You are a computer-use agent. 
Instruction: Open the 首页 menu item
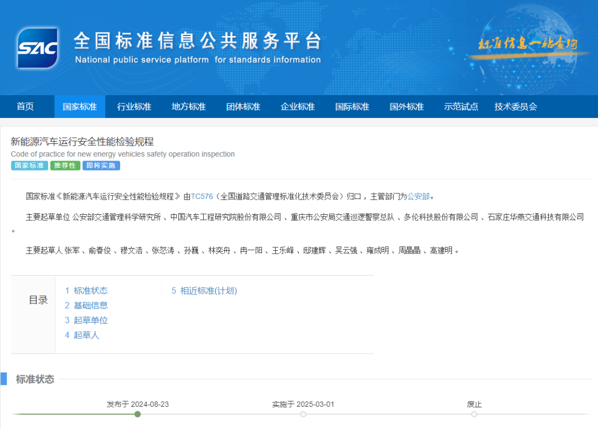click(x=25, y=106)
